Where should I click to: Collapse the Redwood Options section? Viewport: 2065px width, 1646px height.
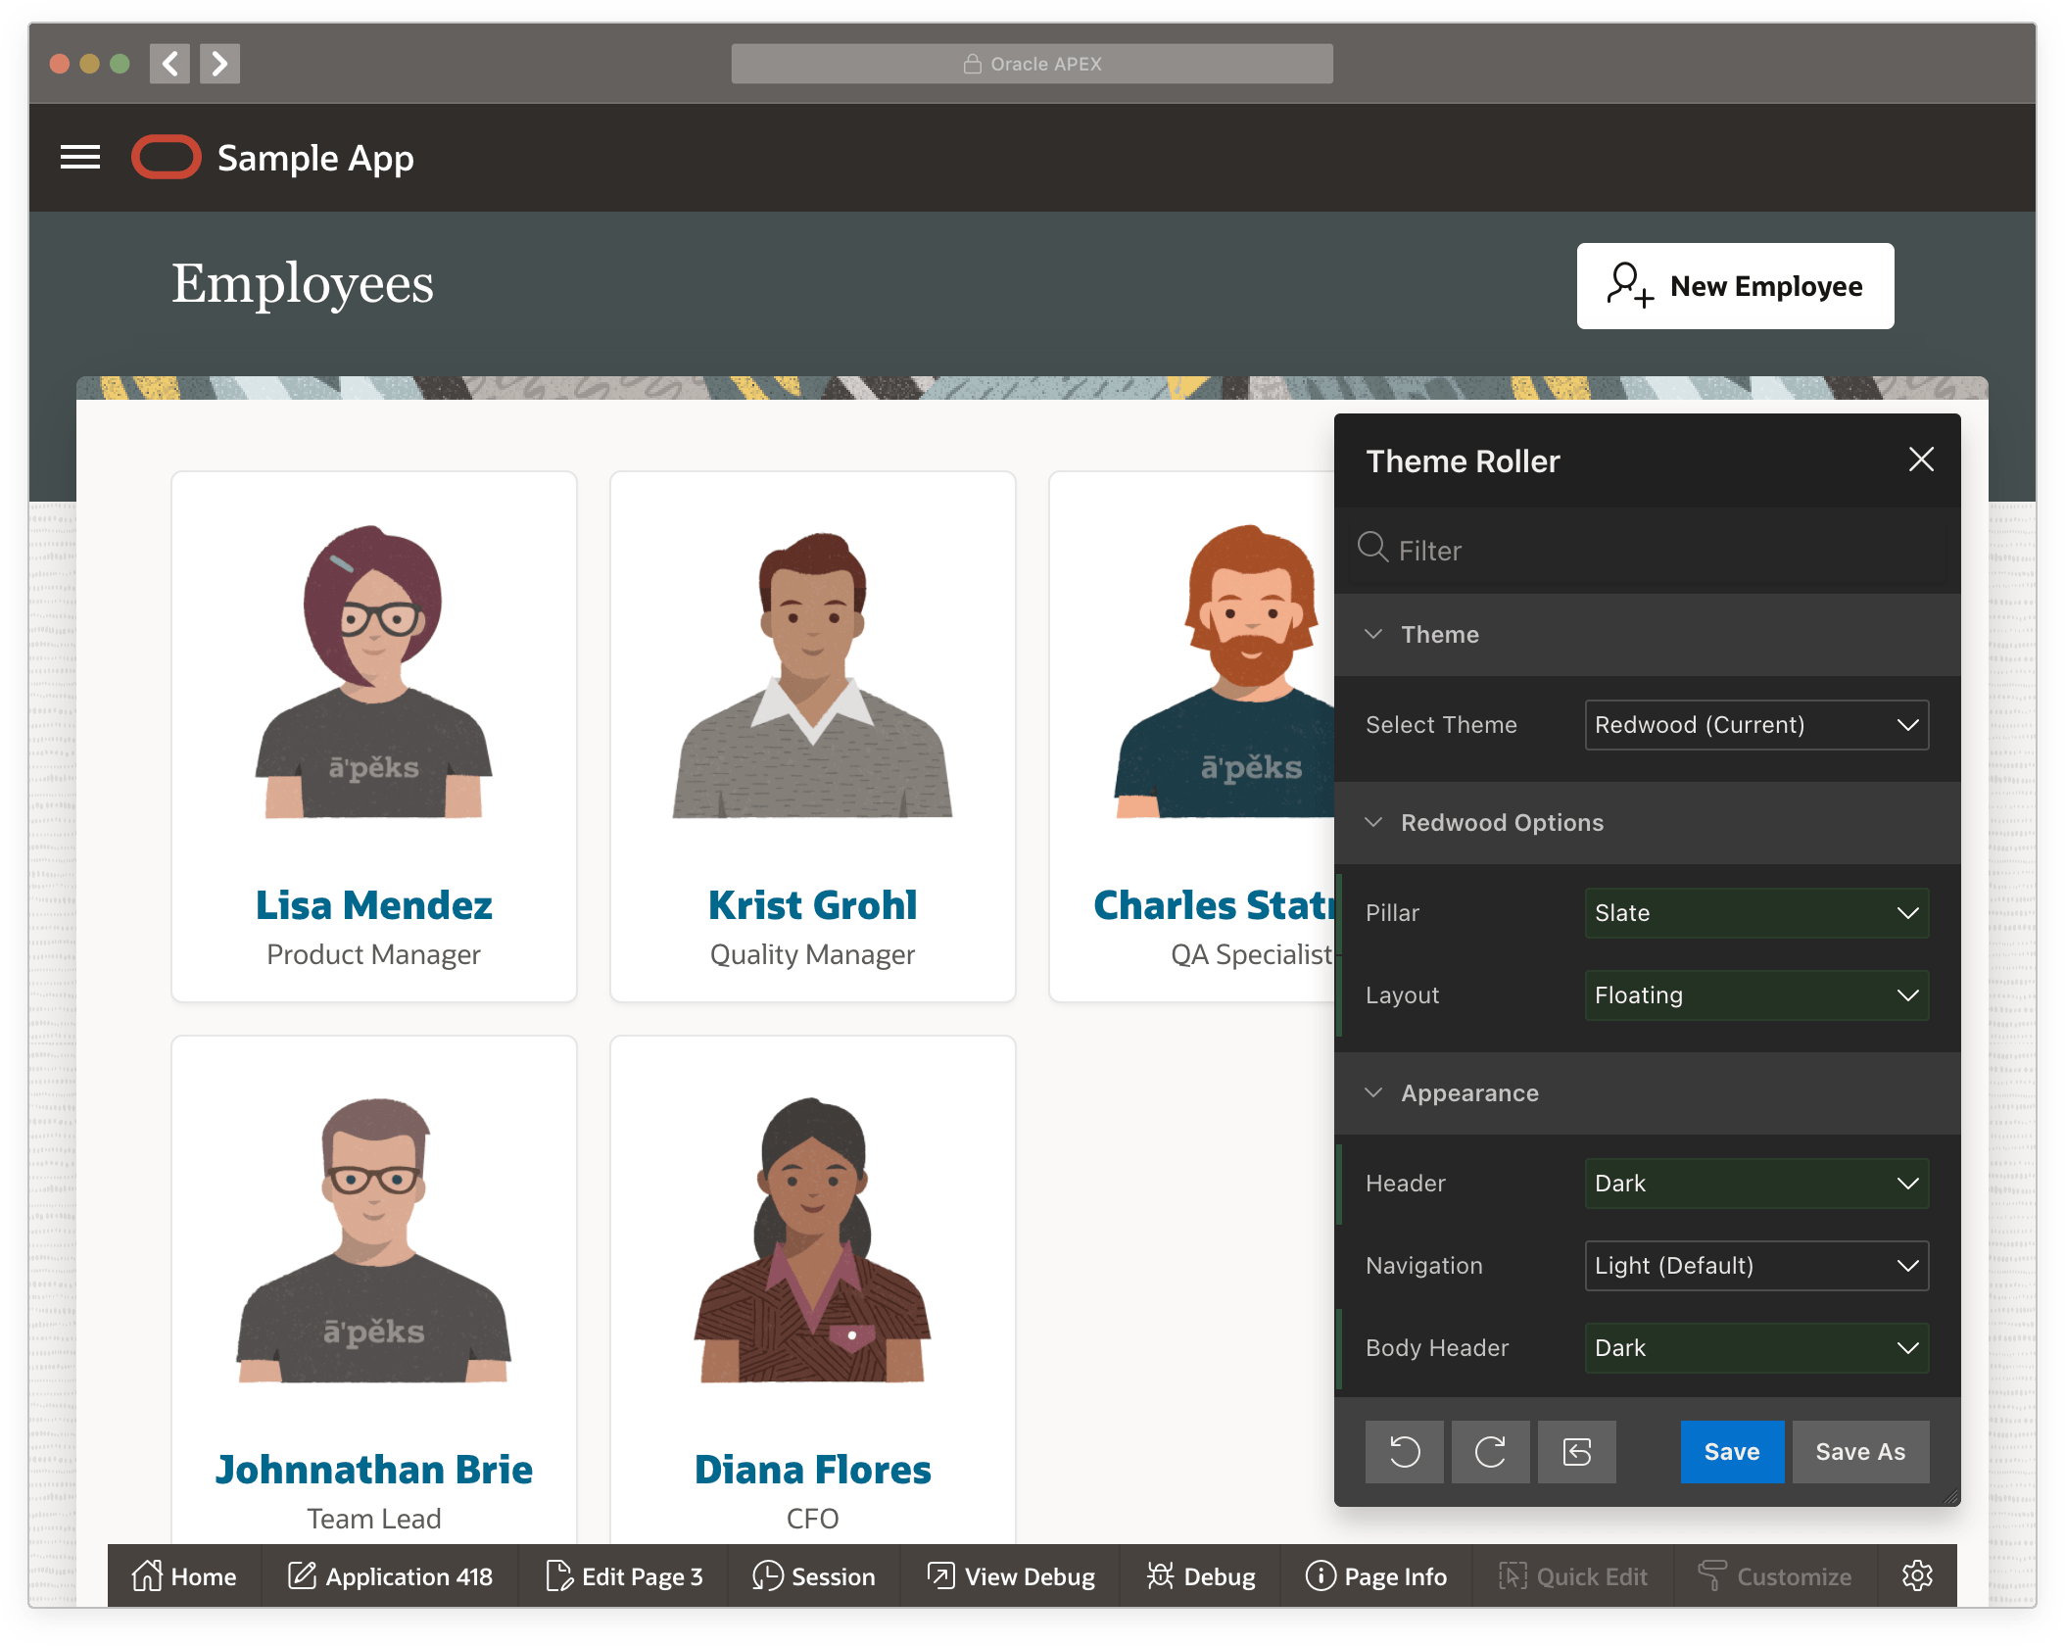[x=1373, y=823]
